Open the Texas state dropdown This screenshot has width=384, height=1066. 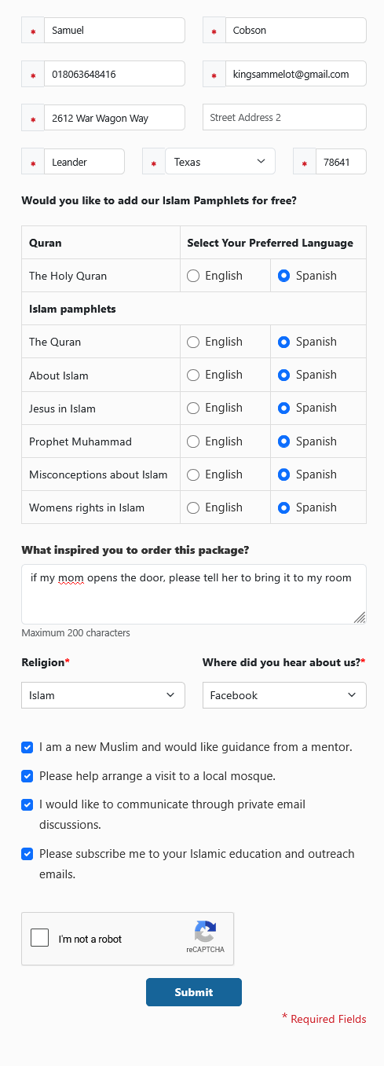(x=220, y=162)
